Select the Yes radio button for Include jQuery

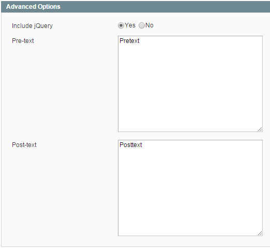pyautogui.click(x=121, y=25)
